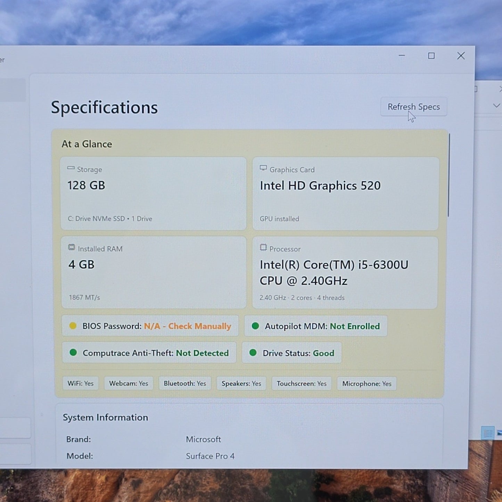Click the 128 GB storage value
Viewport: 502px width, 502px height.
86,185
